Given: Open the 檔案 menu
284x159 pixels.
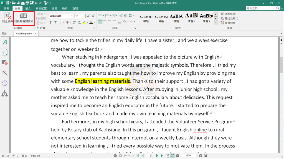Looking at the screenshot, I should click(x=6, y=8).
